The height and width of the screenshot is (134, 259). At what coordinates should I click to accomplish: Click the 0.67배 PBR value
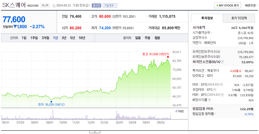pyautogui.click(x=233, y=95)
